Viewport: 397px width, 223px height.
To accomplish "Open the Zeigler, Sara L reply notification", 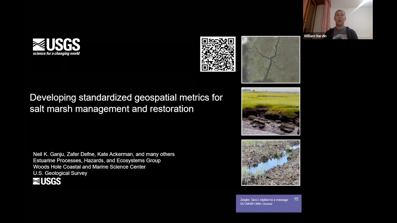I will [x=269, y=203].
